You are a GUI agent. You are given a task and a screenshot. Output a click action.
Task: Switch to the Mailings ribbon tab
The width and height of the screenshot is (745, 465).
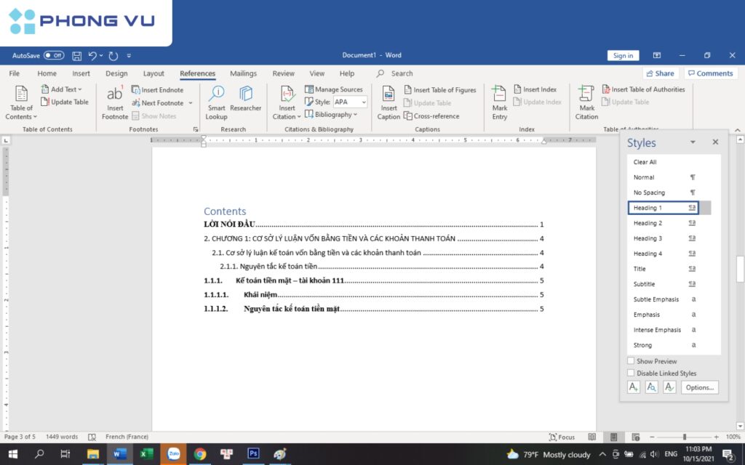click(243, 73)
